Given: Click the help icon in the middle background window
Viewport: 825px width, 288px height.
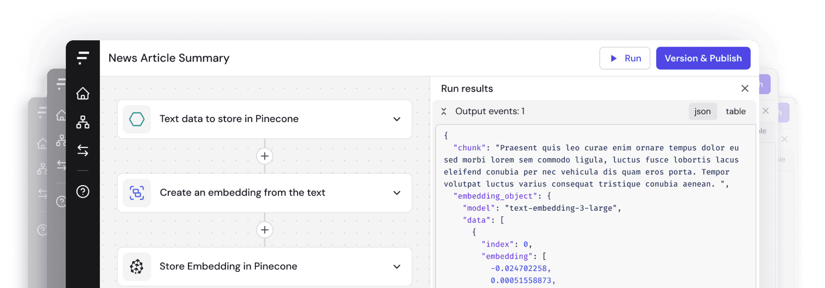Looking at the screenshot, I should [61, 202].
